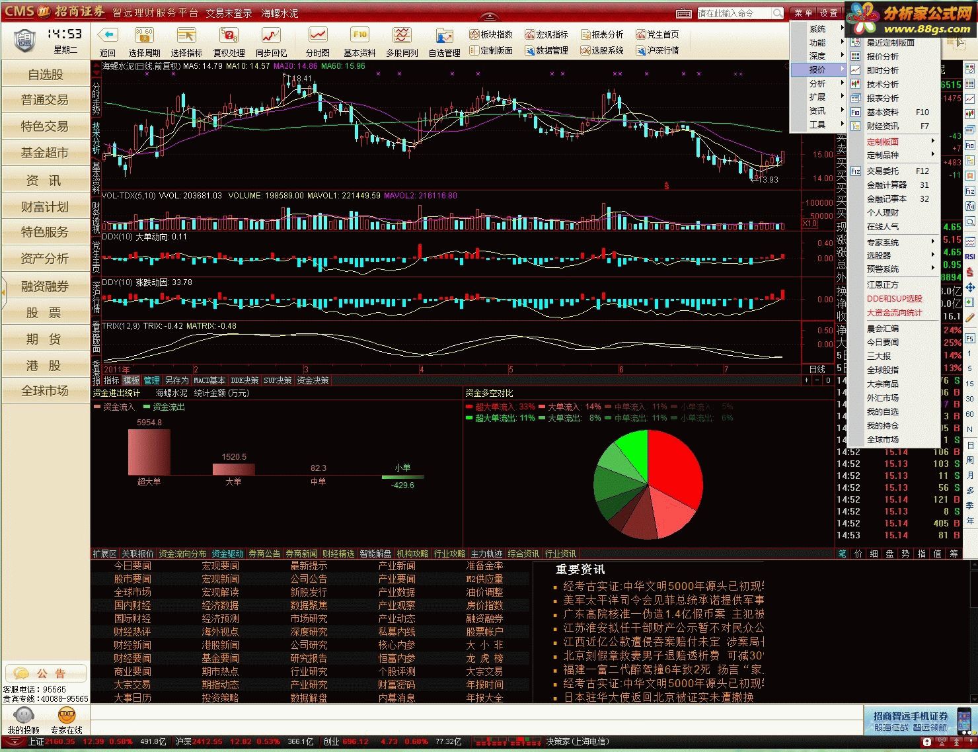Viewport: 978px width, 752px height.
Task: Click the 复权处理 toolbar icon
Action: (x=229, y=35)
